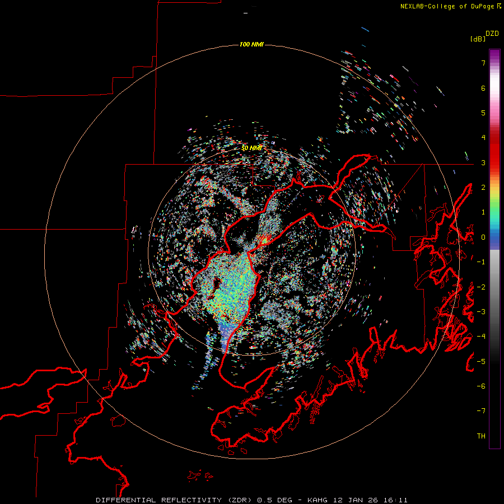504x504 pixels.
Task: Click the 0.5 DEG elevation text
Action: pyautogui.click(x=275, y=500)
